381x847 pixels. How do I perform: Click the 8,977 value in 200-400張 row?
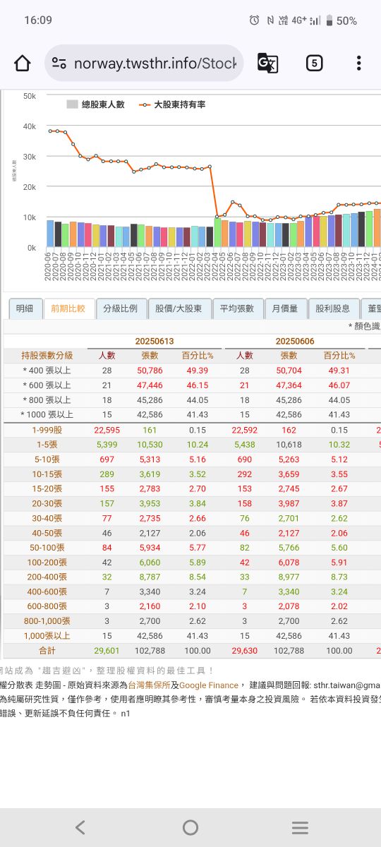tap(289, 577)
